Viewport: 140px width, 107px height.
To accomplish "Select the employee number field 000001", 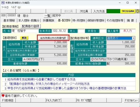I will 12,15.
